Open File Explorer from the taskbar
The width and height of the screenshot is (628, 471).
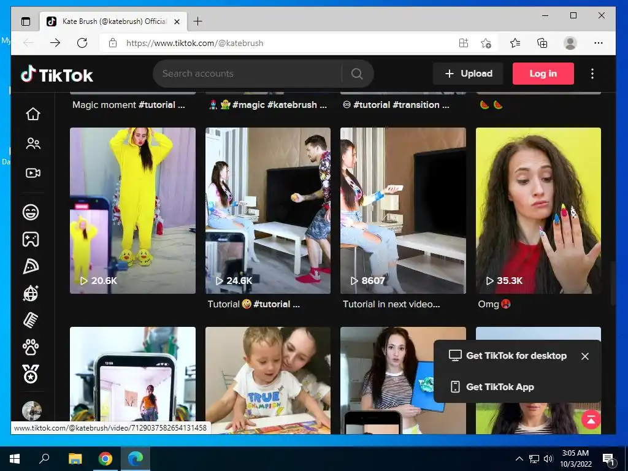[75, 459]
